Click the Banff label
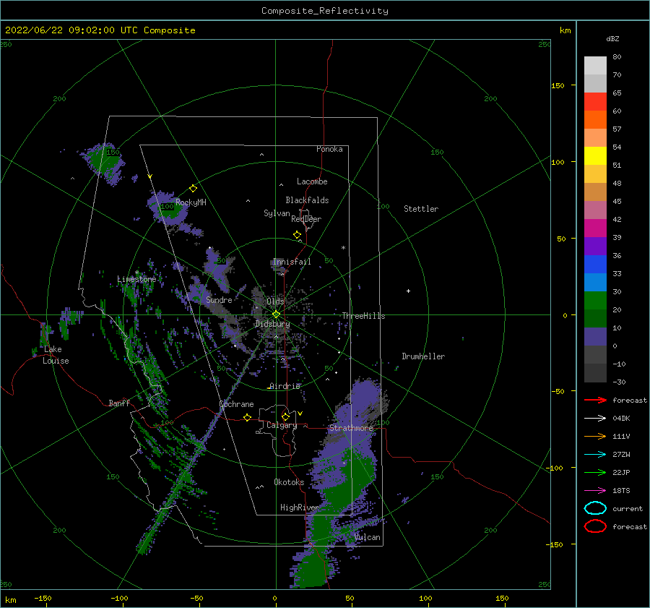Viewport: 650px width, 608px height. pos(119,403)
